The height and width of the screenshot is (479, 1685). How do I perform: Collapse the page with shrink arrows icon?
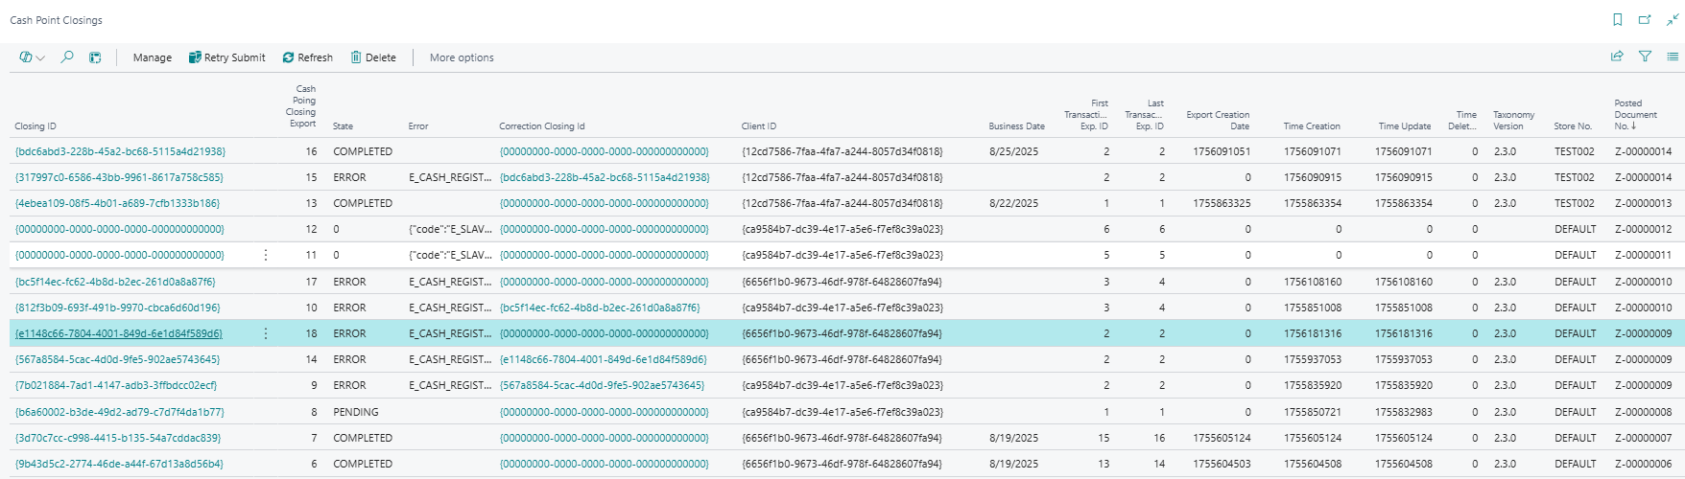(1673, 19)
